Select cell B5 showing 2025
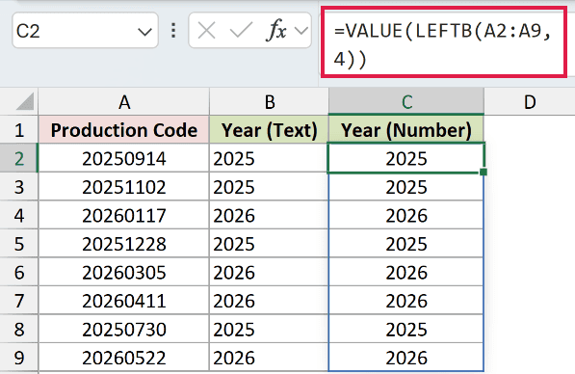Screen dimensions: 575x374 [x=269, y=244]
